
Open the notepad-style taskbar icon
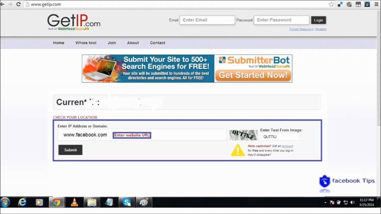pos(109,202)
